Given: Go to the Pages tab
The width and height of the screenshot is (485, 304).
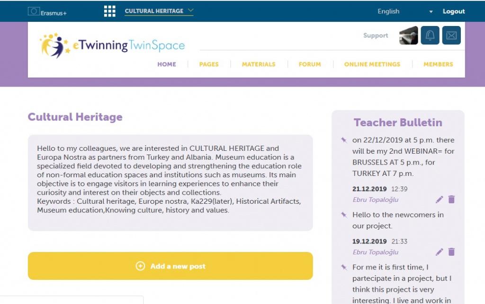Looking at the screenshot, I should pos(209,64).
